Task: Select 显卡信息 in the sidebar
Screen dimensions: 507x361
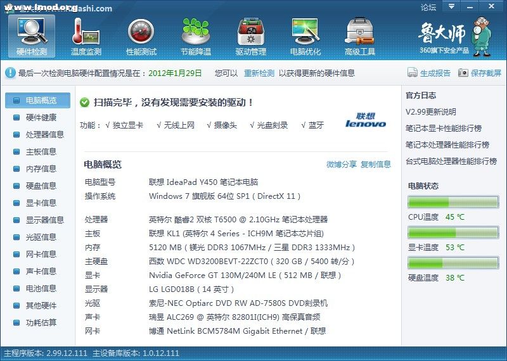Action: click(x=41, y=203)
